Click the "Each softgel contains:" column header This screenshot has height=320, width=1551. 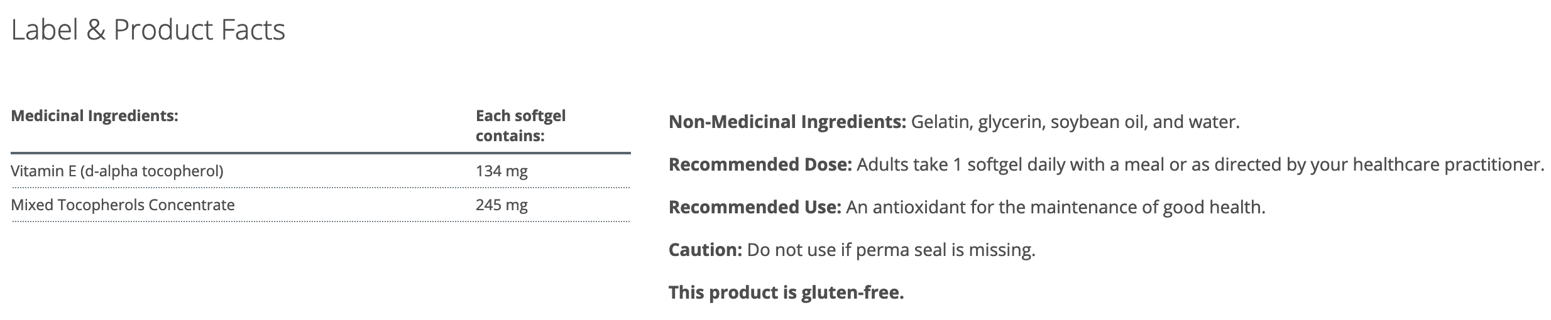click(520, 125)
